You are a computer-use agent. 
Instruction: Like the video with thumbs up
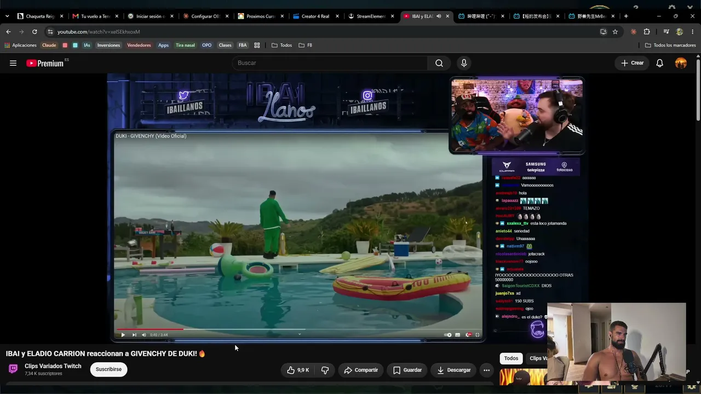[298, 370]
